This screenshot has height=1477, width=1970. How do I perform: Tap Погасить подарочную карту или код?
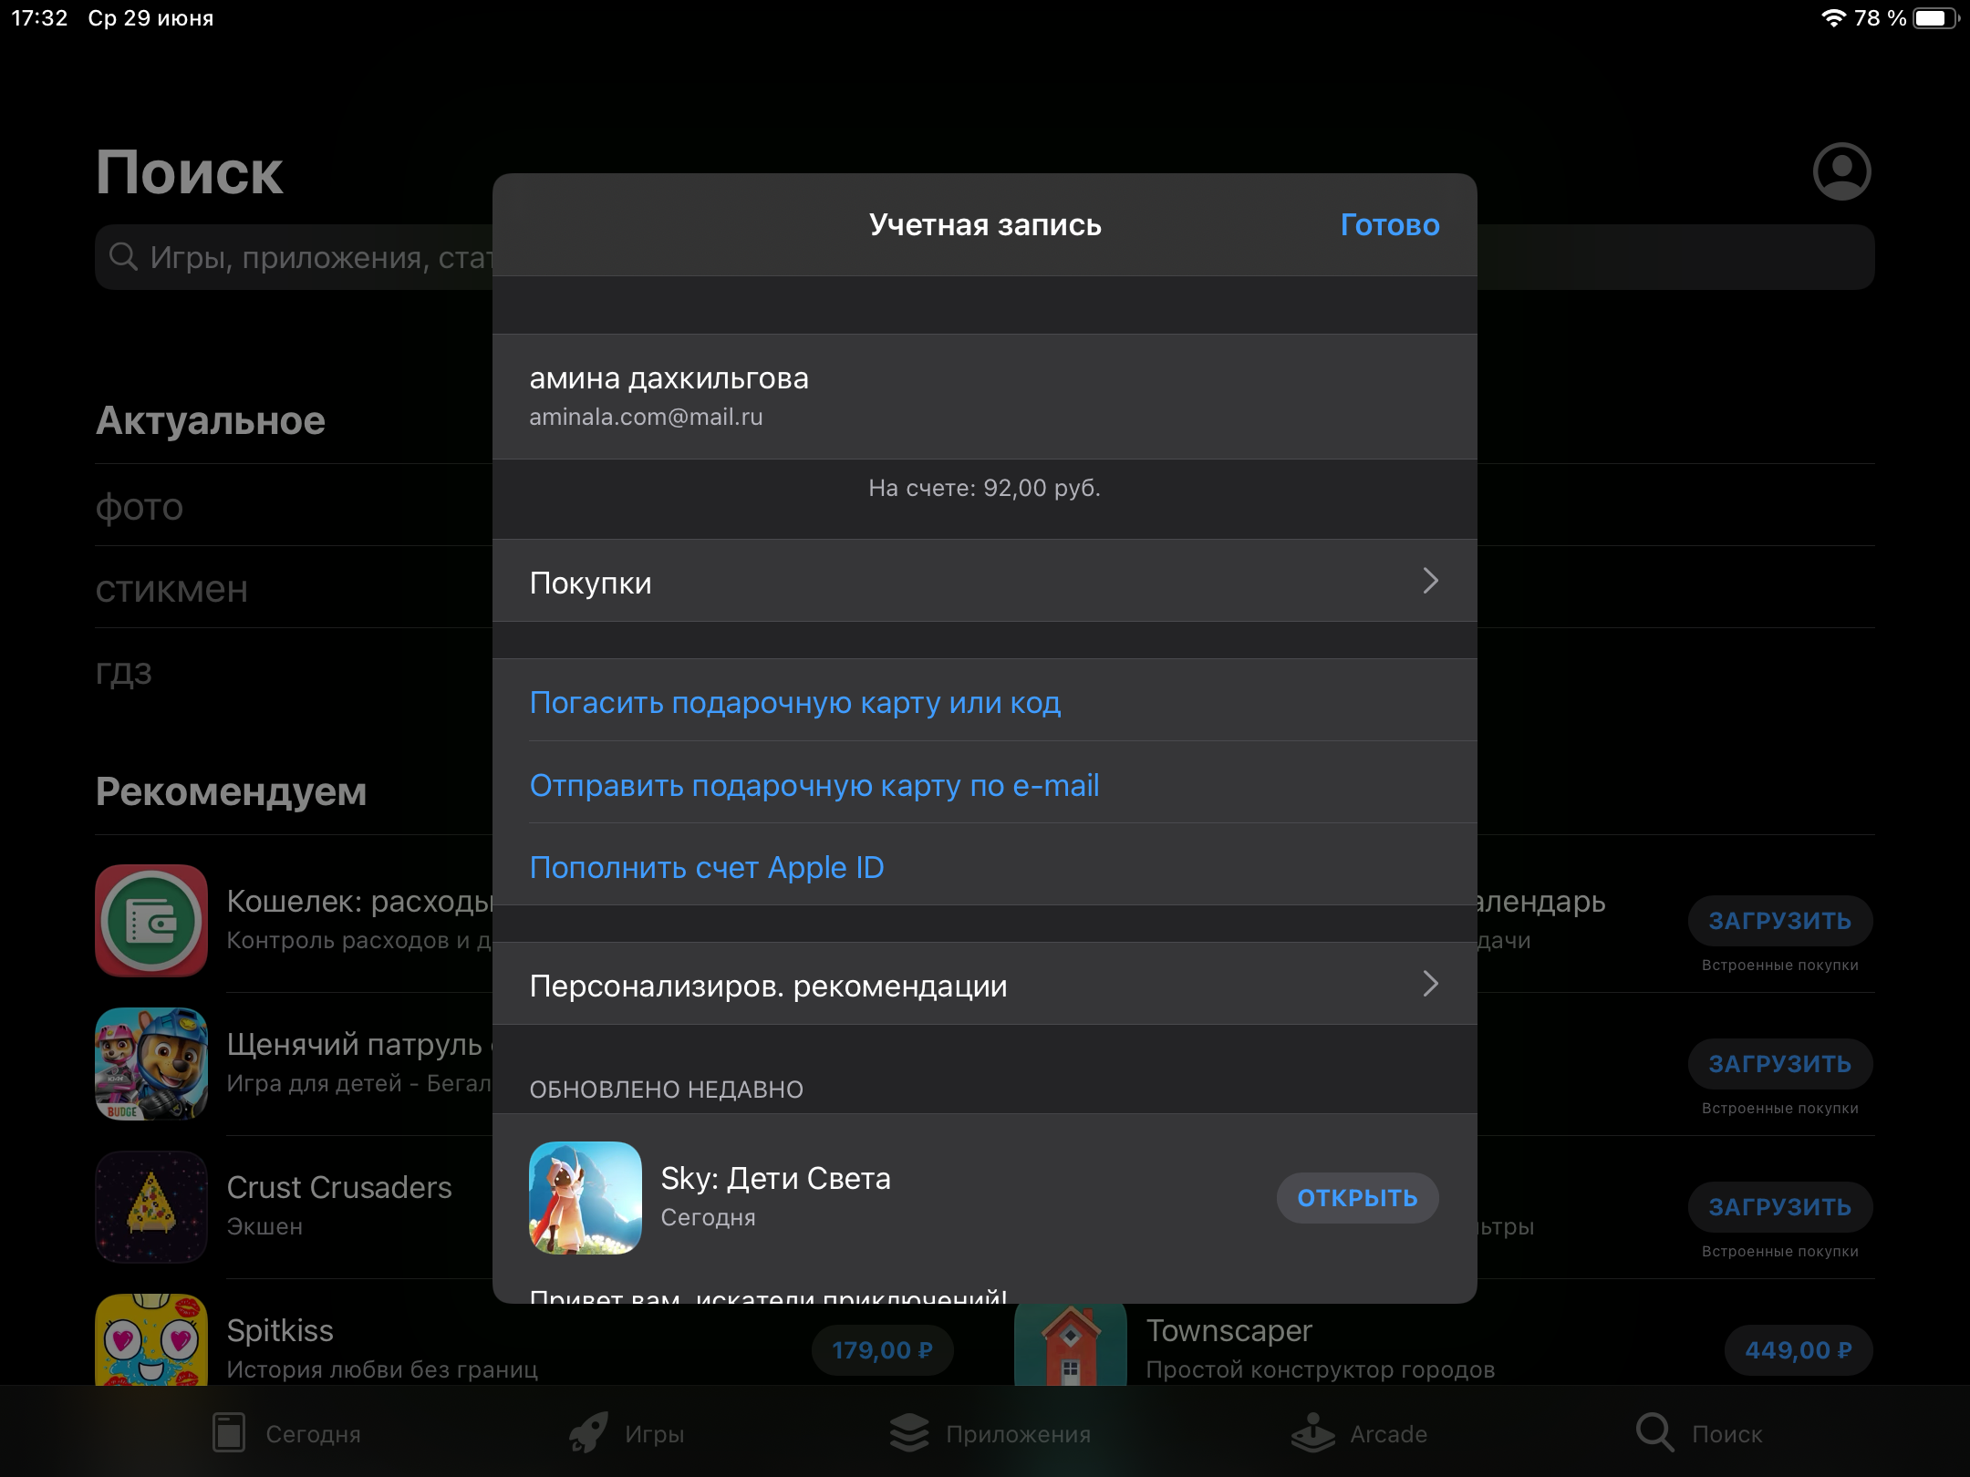click(x=794, y=702)
